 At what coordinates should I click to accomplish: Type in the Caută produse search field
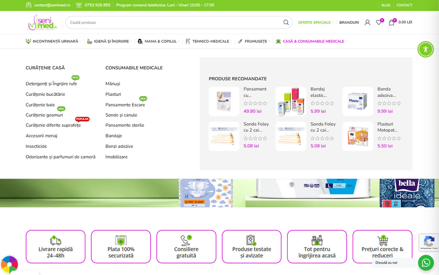point(175,22)
